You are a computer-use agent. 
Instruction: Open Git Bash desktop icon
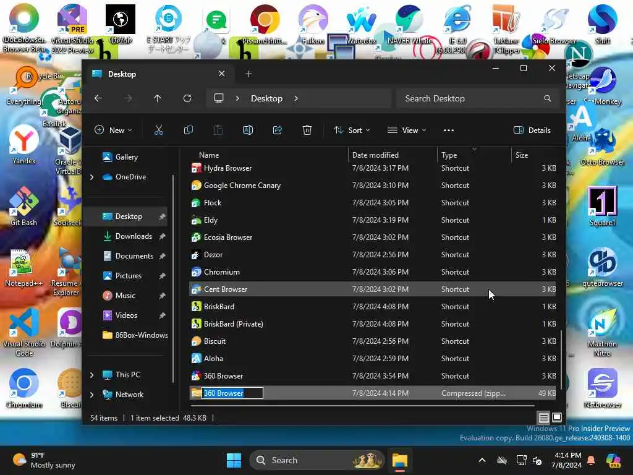[24, 206]
